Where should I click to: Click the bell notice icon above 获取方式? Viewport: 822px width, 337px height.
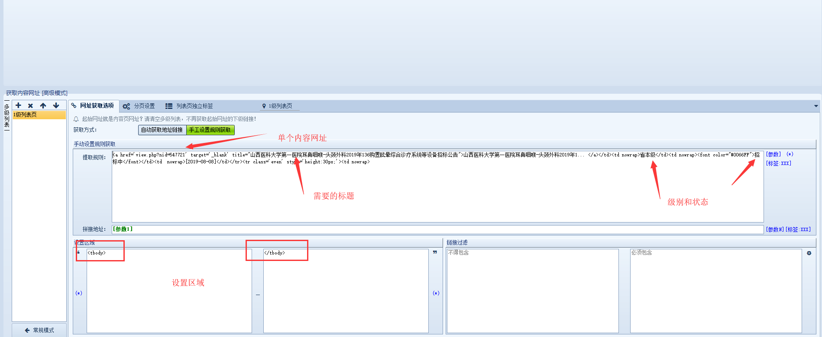click(76, 119)
